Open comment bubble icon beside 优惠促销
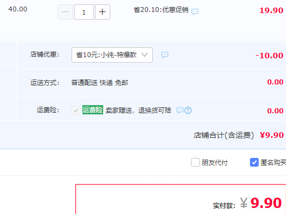This screenshot has width=286, height=214. coord(195,11)
